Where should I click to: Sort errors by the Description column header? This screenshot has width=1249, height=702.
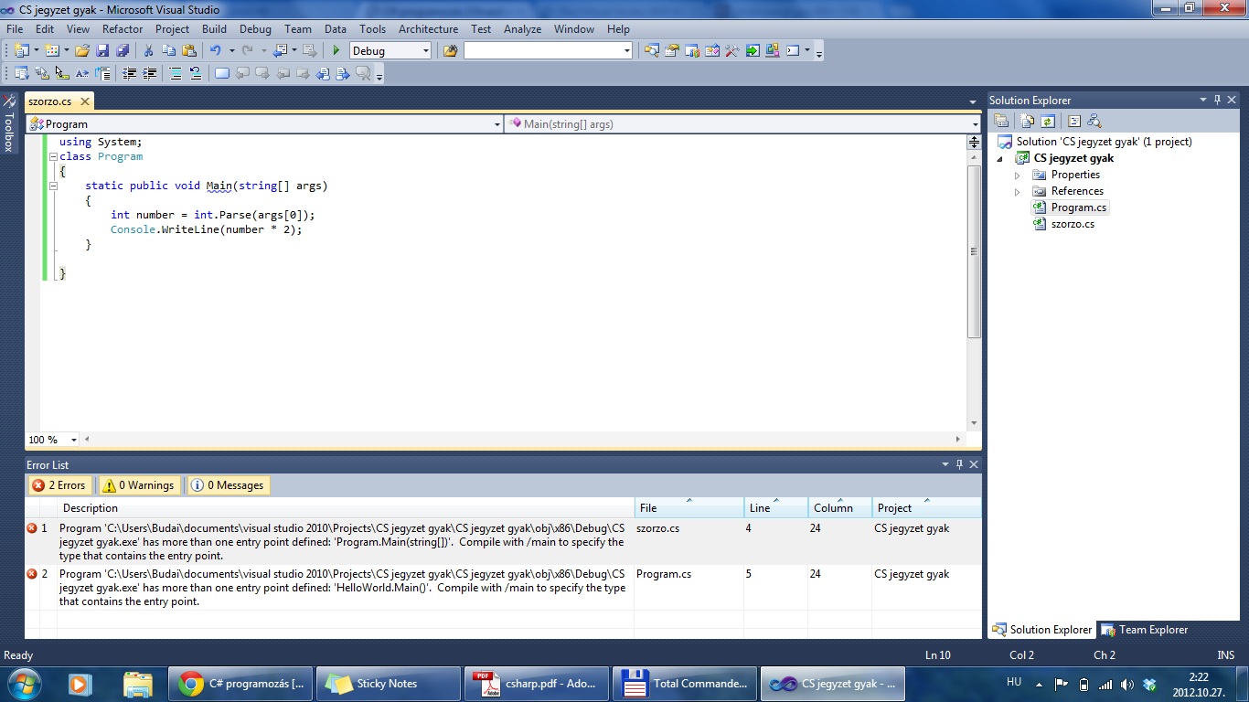point(347,508)
